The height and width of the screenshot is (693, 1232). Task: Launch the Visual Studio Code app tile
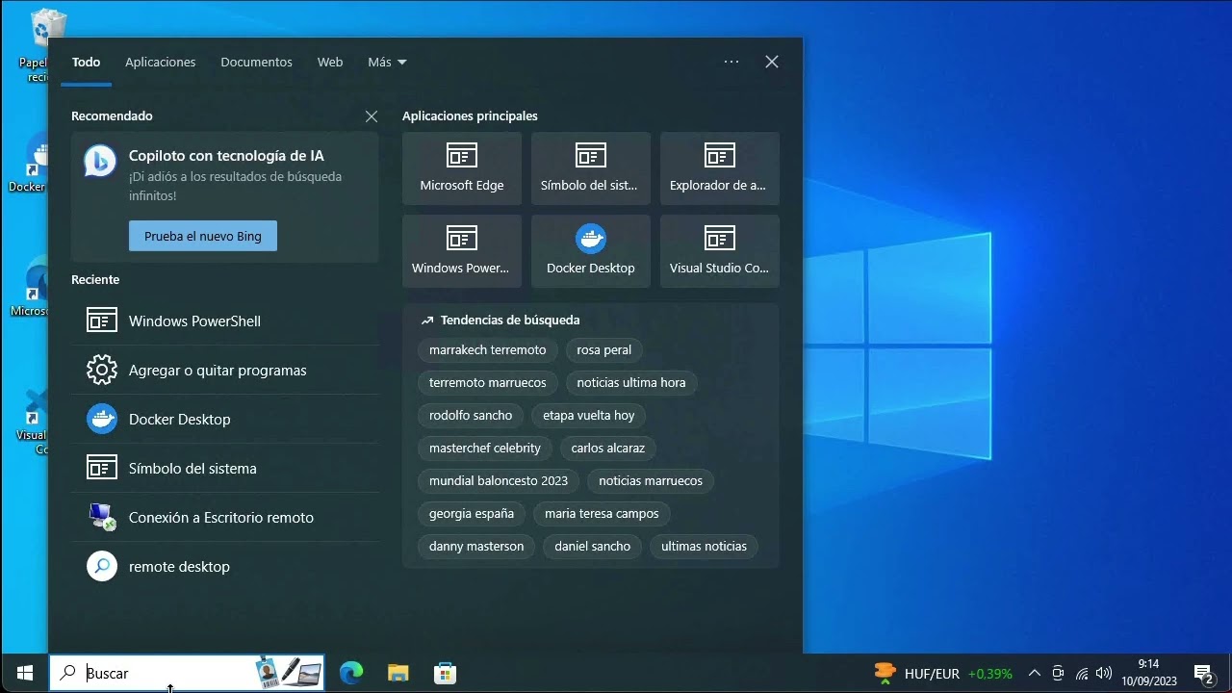pos(720,251)
